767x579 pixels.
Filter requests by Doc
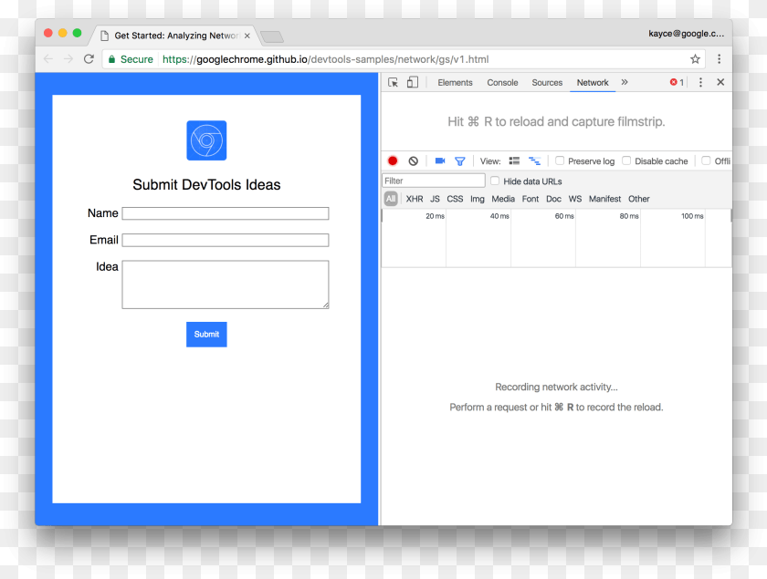[553, 199]
